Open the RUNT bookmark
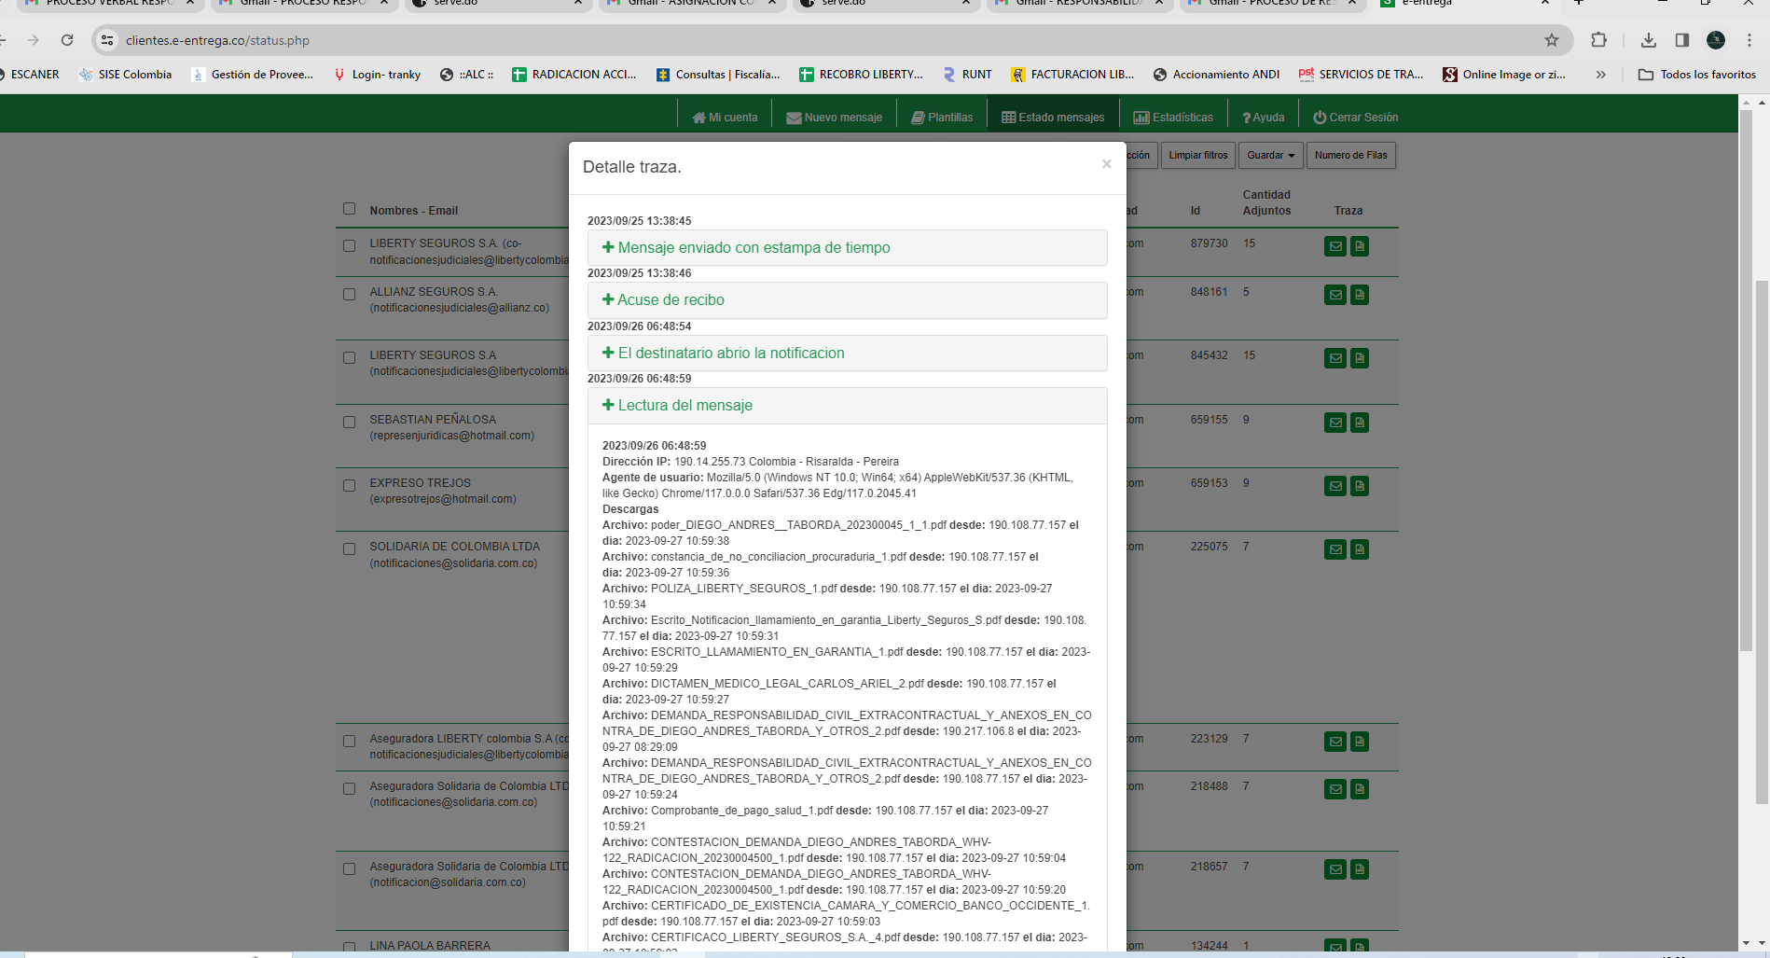1770x958 pixels. (x=967, y=75)
